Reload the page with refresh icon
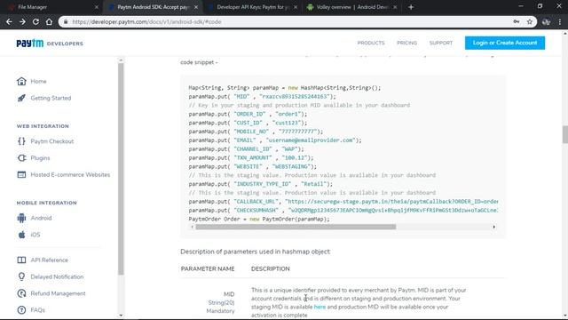568x320 pixels. click(x=35, y=21)
